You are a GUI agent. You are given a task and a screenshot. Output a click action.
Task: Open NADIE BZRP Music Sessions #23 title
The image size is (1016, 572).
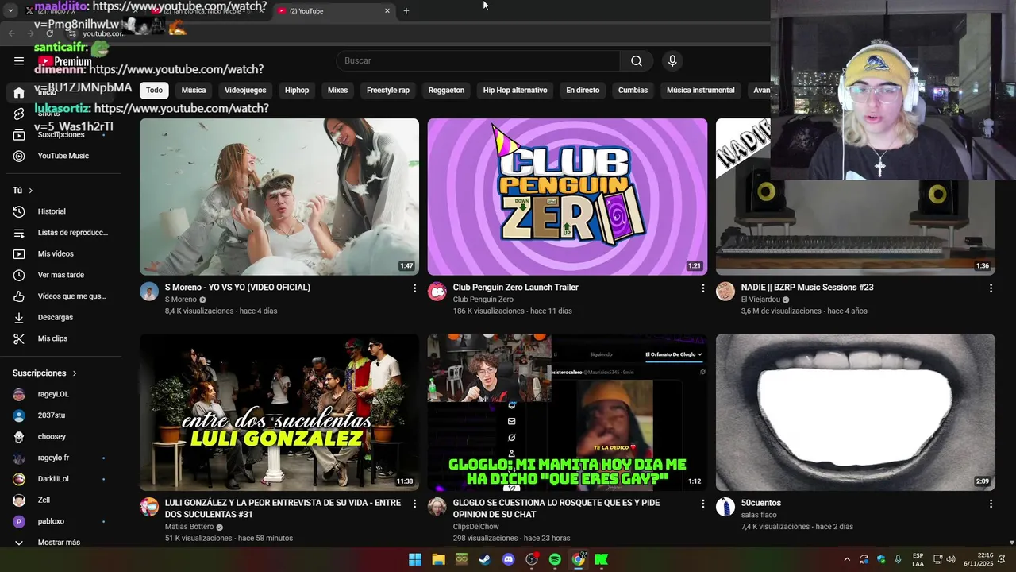[x=807, y=288]
